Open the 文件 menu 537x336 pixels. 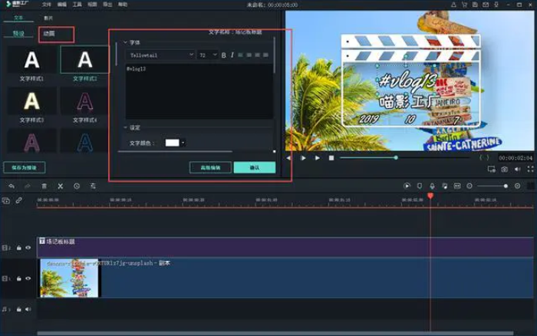point(47,5)
